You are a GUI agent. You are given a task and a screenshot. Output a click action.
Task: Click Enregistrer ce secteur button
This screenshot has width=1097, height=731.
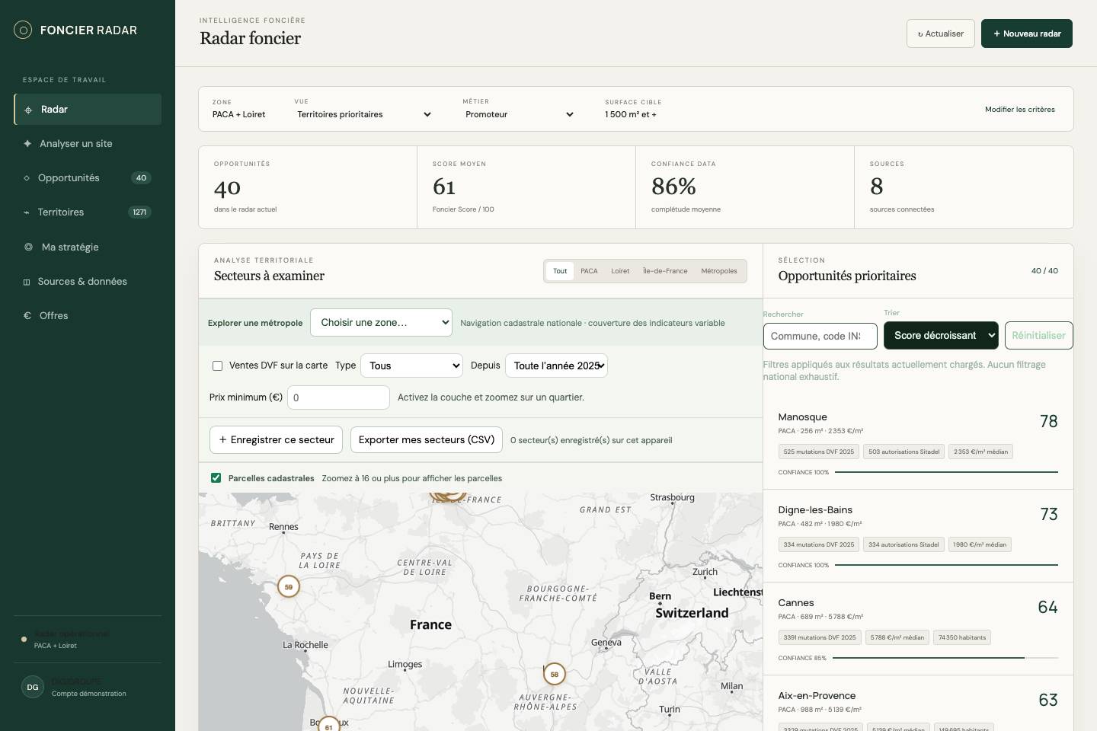coord(276,439)
